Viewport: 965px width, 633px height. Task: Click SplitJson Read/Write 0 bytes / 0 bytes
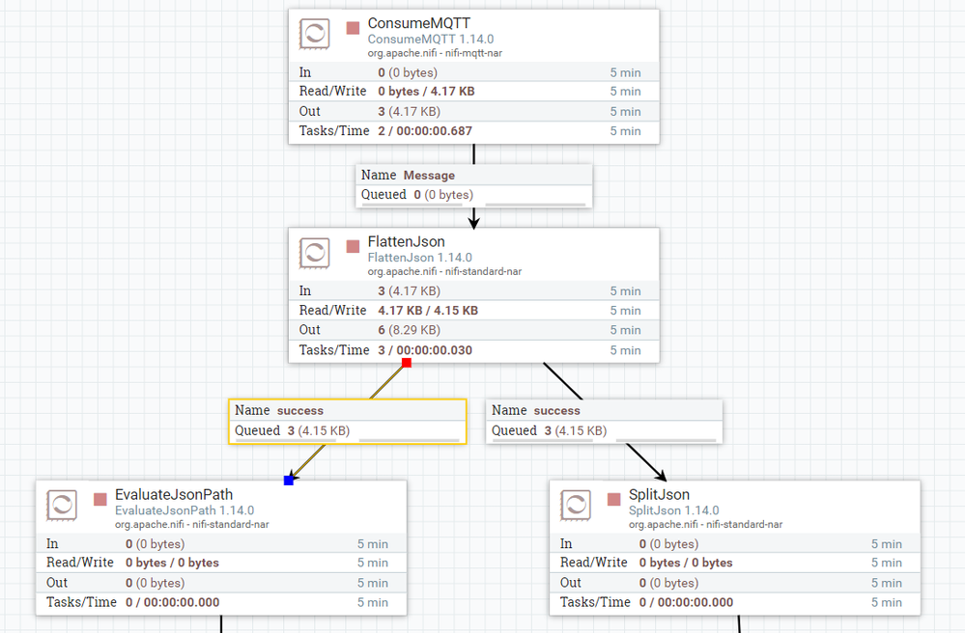pos(686,563)
